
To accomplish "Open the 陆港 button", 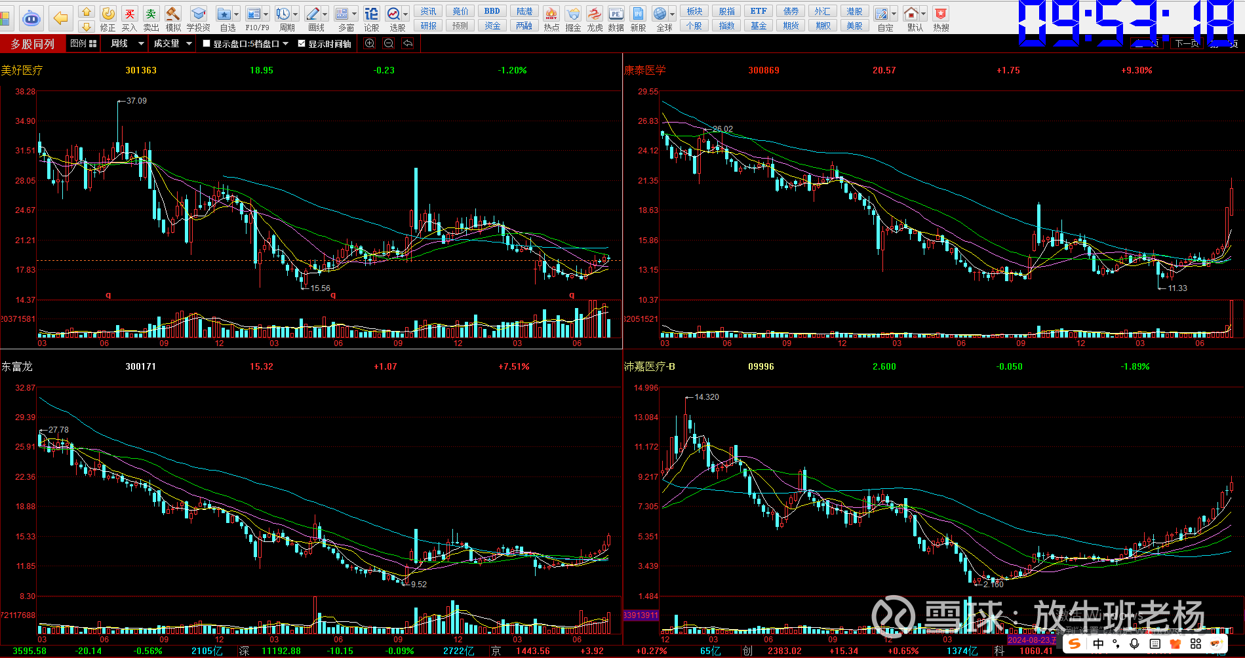I will (524, 11).
